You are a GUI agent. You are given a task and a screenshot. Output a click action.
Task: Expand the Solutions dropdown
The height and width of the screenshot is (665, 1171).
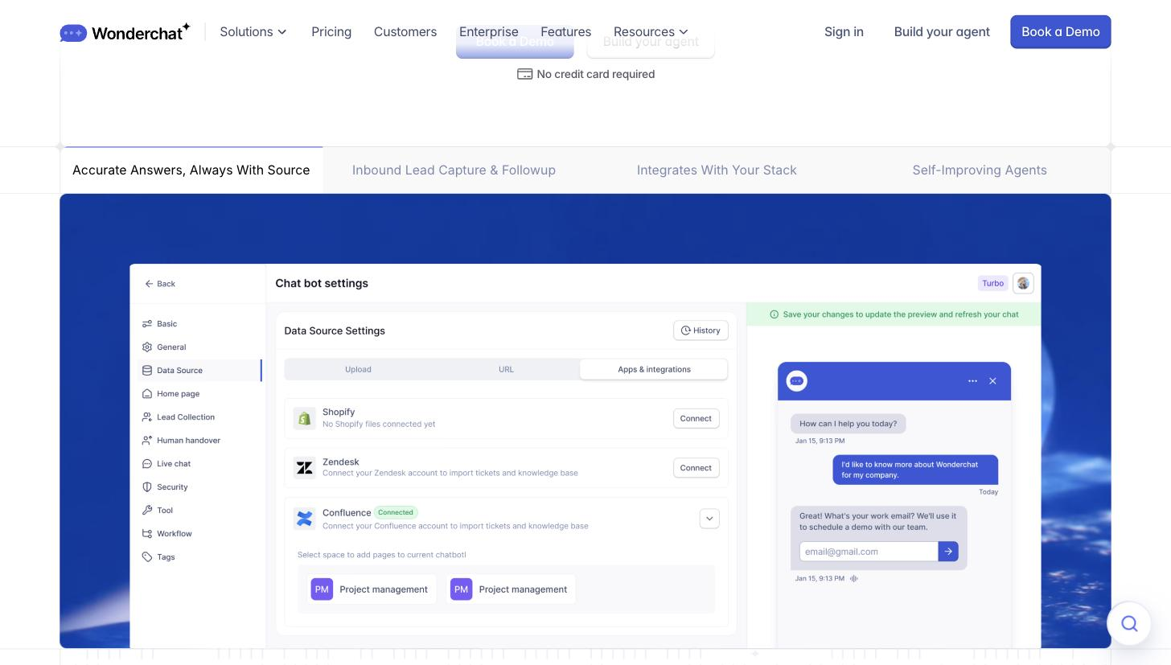(x=253, y=32)
